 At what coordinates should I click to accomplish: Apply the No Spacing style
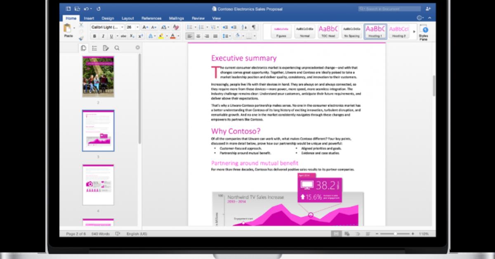[x=351, y=31]
